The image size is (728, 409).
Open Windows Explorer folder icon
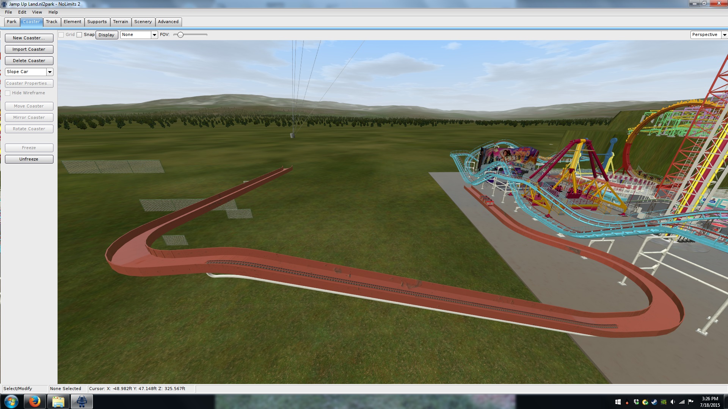pyautogui.click(x=58, y=401)
